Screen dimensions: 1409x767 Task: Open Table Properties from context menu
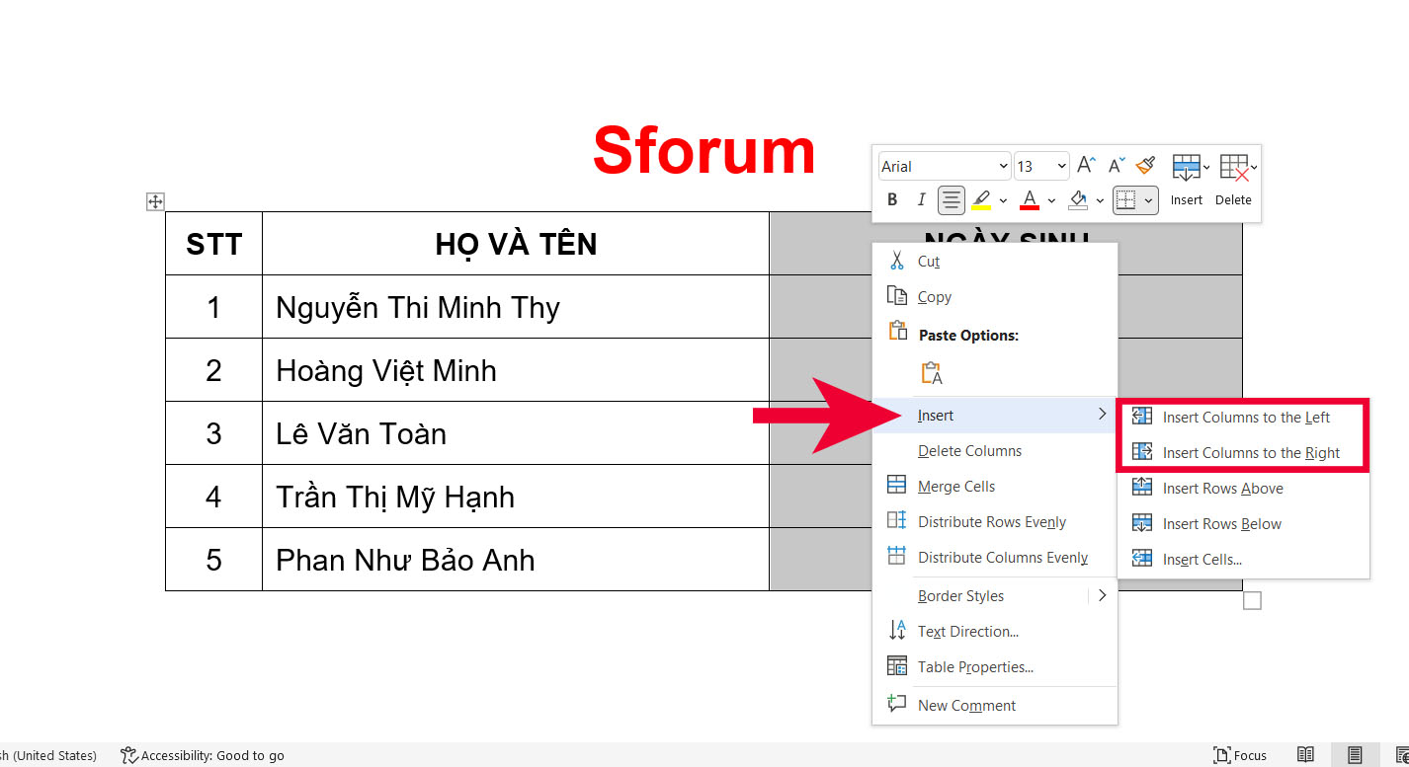coord(975,667)
